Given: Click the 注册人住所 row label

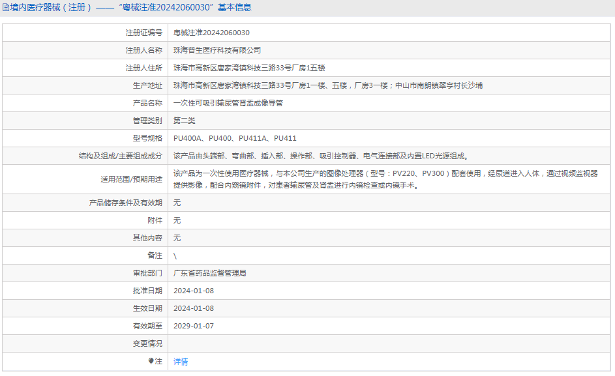Looking at the screenshot, I should 143,68.
